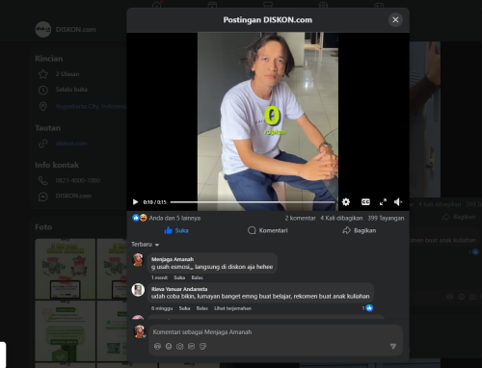Open GIF picker in comment box
Viewport: 482px width, 368px height.
(191, 346)
